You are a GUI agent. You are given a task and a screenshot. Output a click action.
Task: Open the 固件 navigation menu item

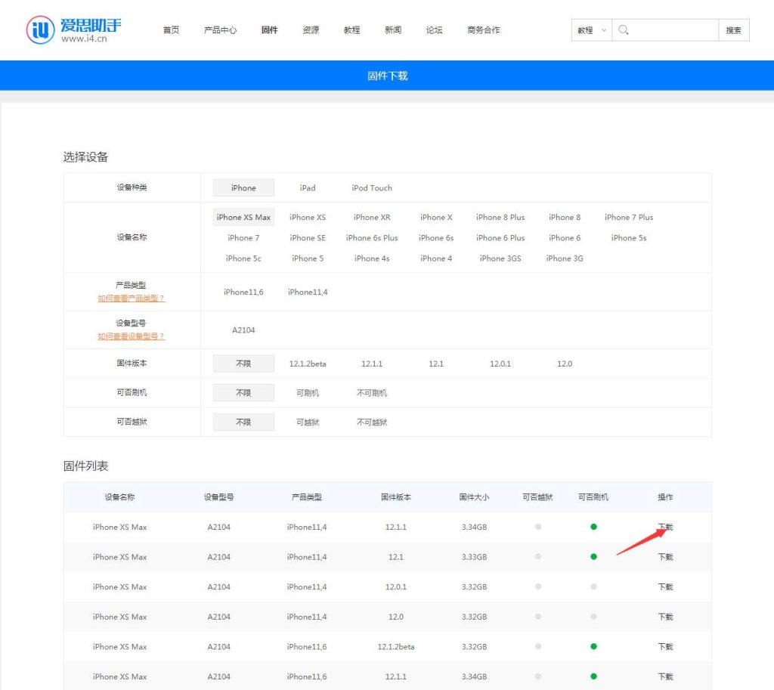(269, 30)
